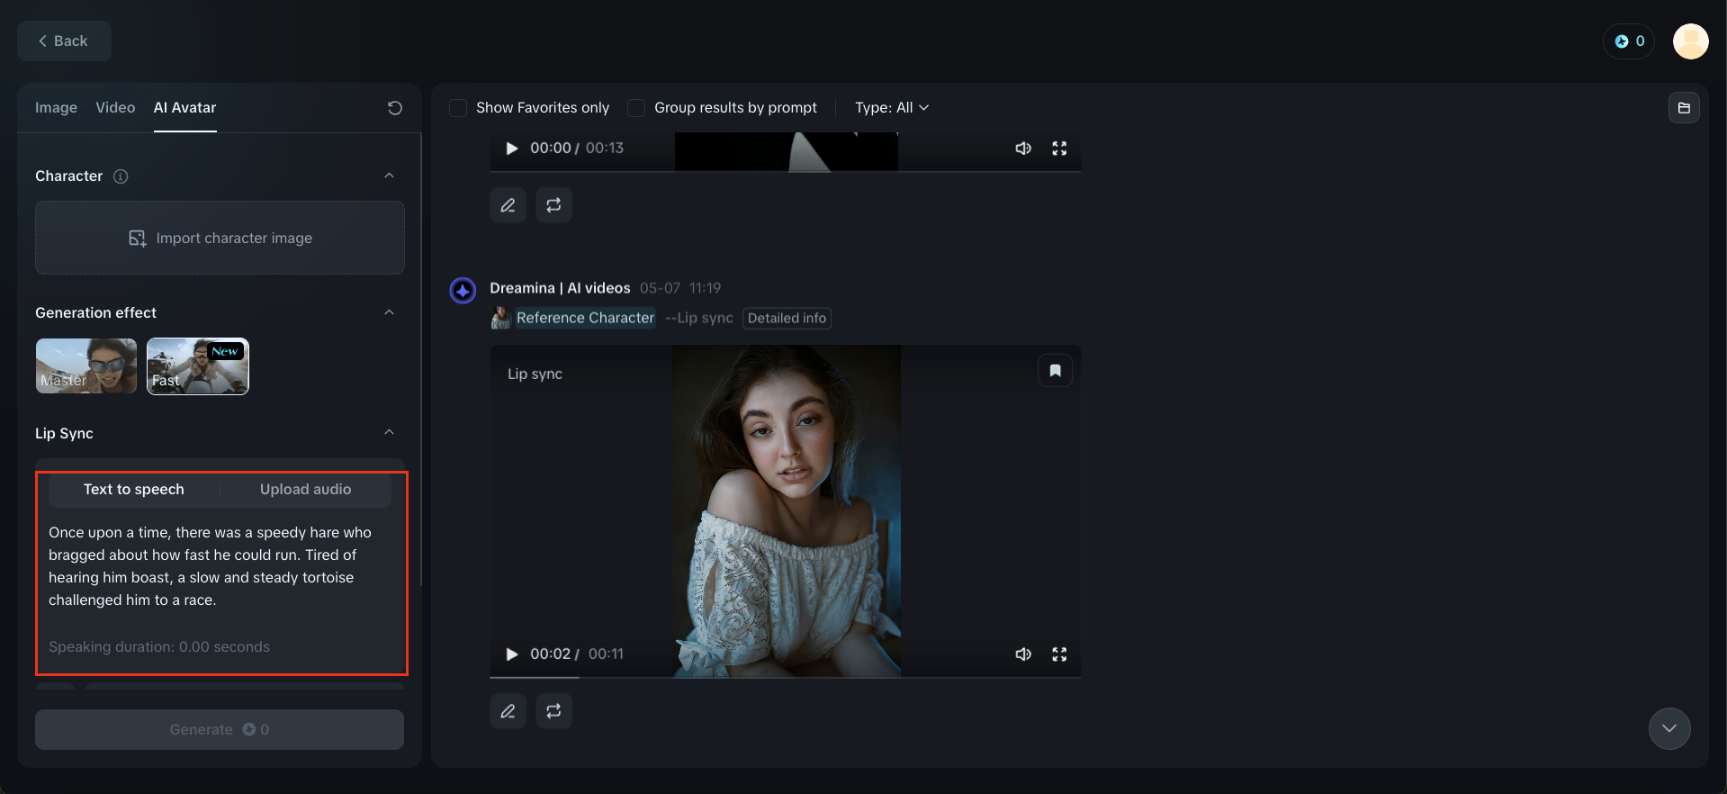This screenshot has height=794, width=1727.
Task: Click edit pencil icon under Lip sync video
Action: click(508, 711)
